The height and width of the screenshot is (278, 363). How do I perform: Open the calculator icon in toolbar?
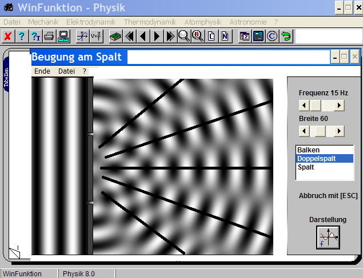pyautogui.click(x=258, y=37)
